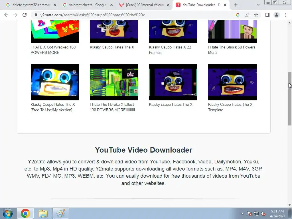
Task: Click I Hate The I Broke X Effect title
Action: (112, 107)
